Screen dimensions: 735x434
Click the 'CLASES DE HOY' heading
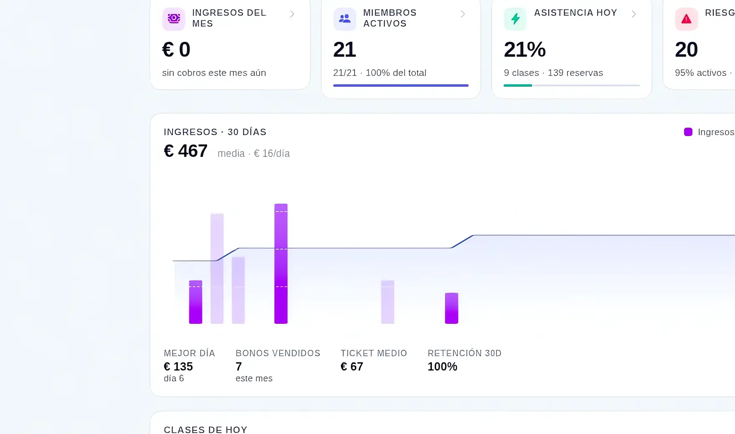(205, 429)
